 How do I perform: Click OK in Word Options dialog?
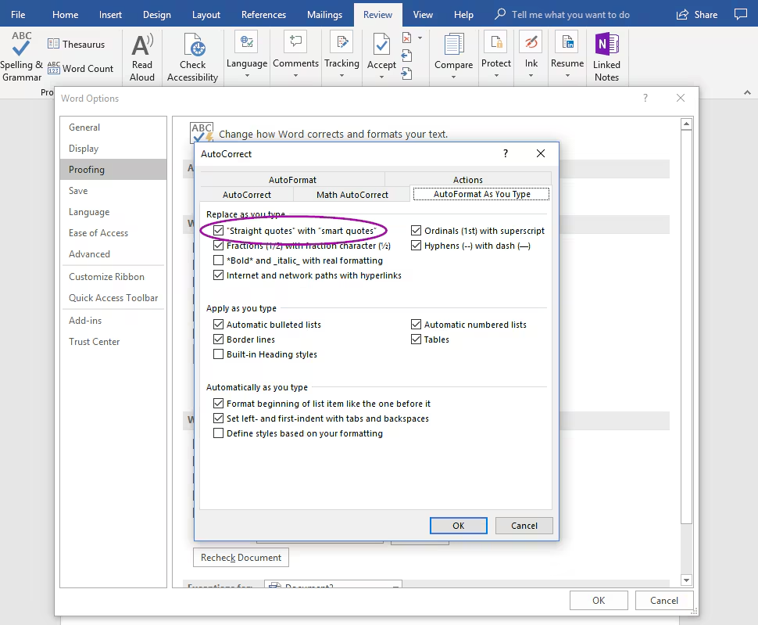pyautogui.click(x=599, y=600)
